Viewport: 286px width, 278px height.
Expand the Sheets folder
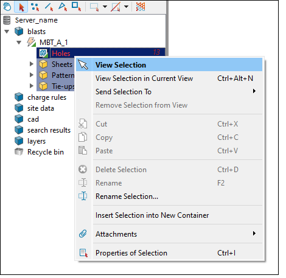click(31, 64)
